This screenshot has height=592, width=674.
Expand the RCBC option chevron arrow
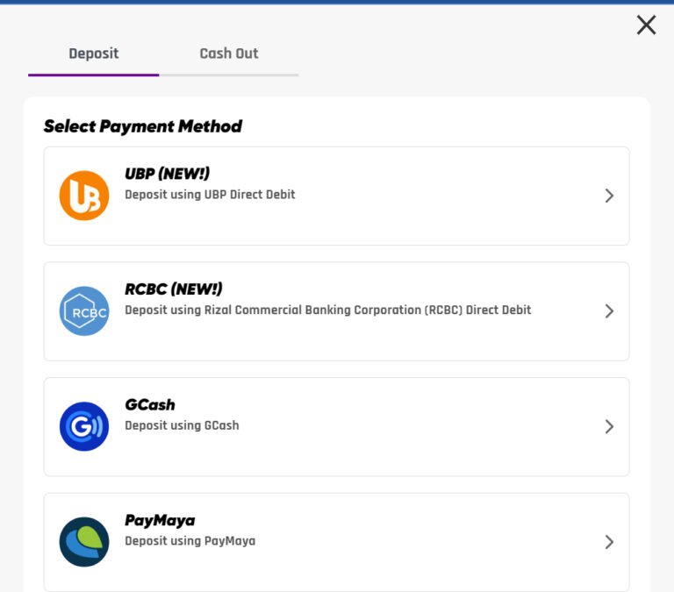pyautogui.click(x=609, y=311)
